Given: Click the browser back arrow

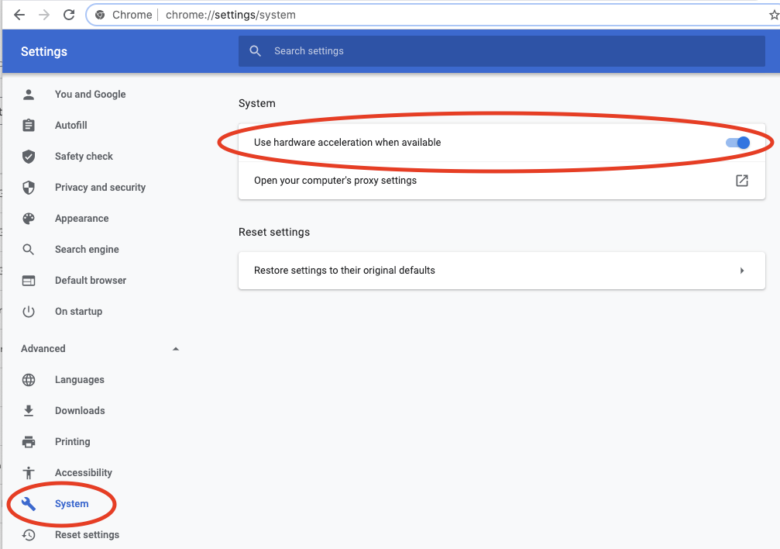Looking at the screenshot, I should coord(19,15).
